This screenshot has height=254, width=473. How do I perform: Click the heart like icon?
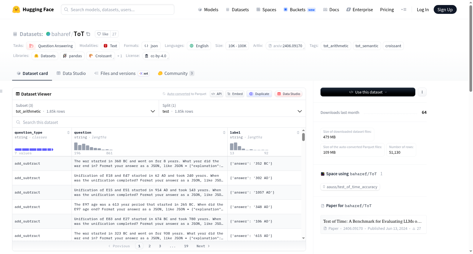99,34
